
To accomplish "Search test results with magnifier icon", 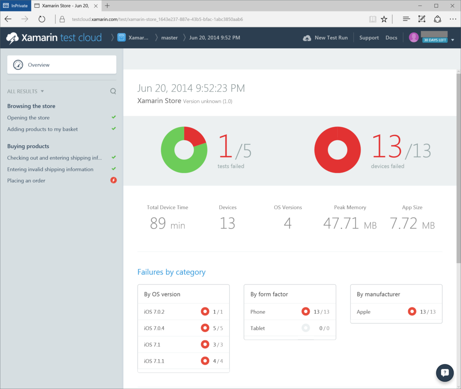I will pyautogui.click(x=113, y=92).
